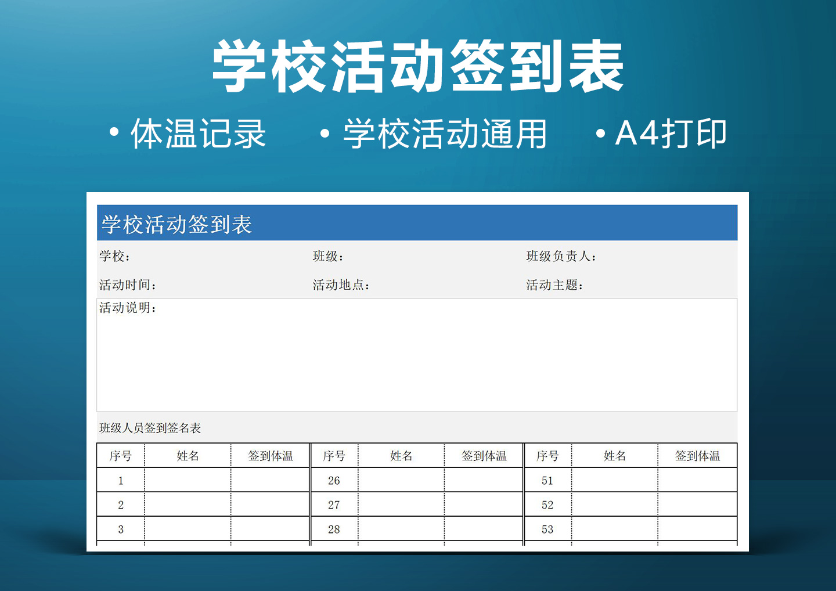Select the 活动主题: label
This screenshot has height=591, width=836.
pos(555,285)
